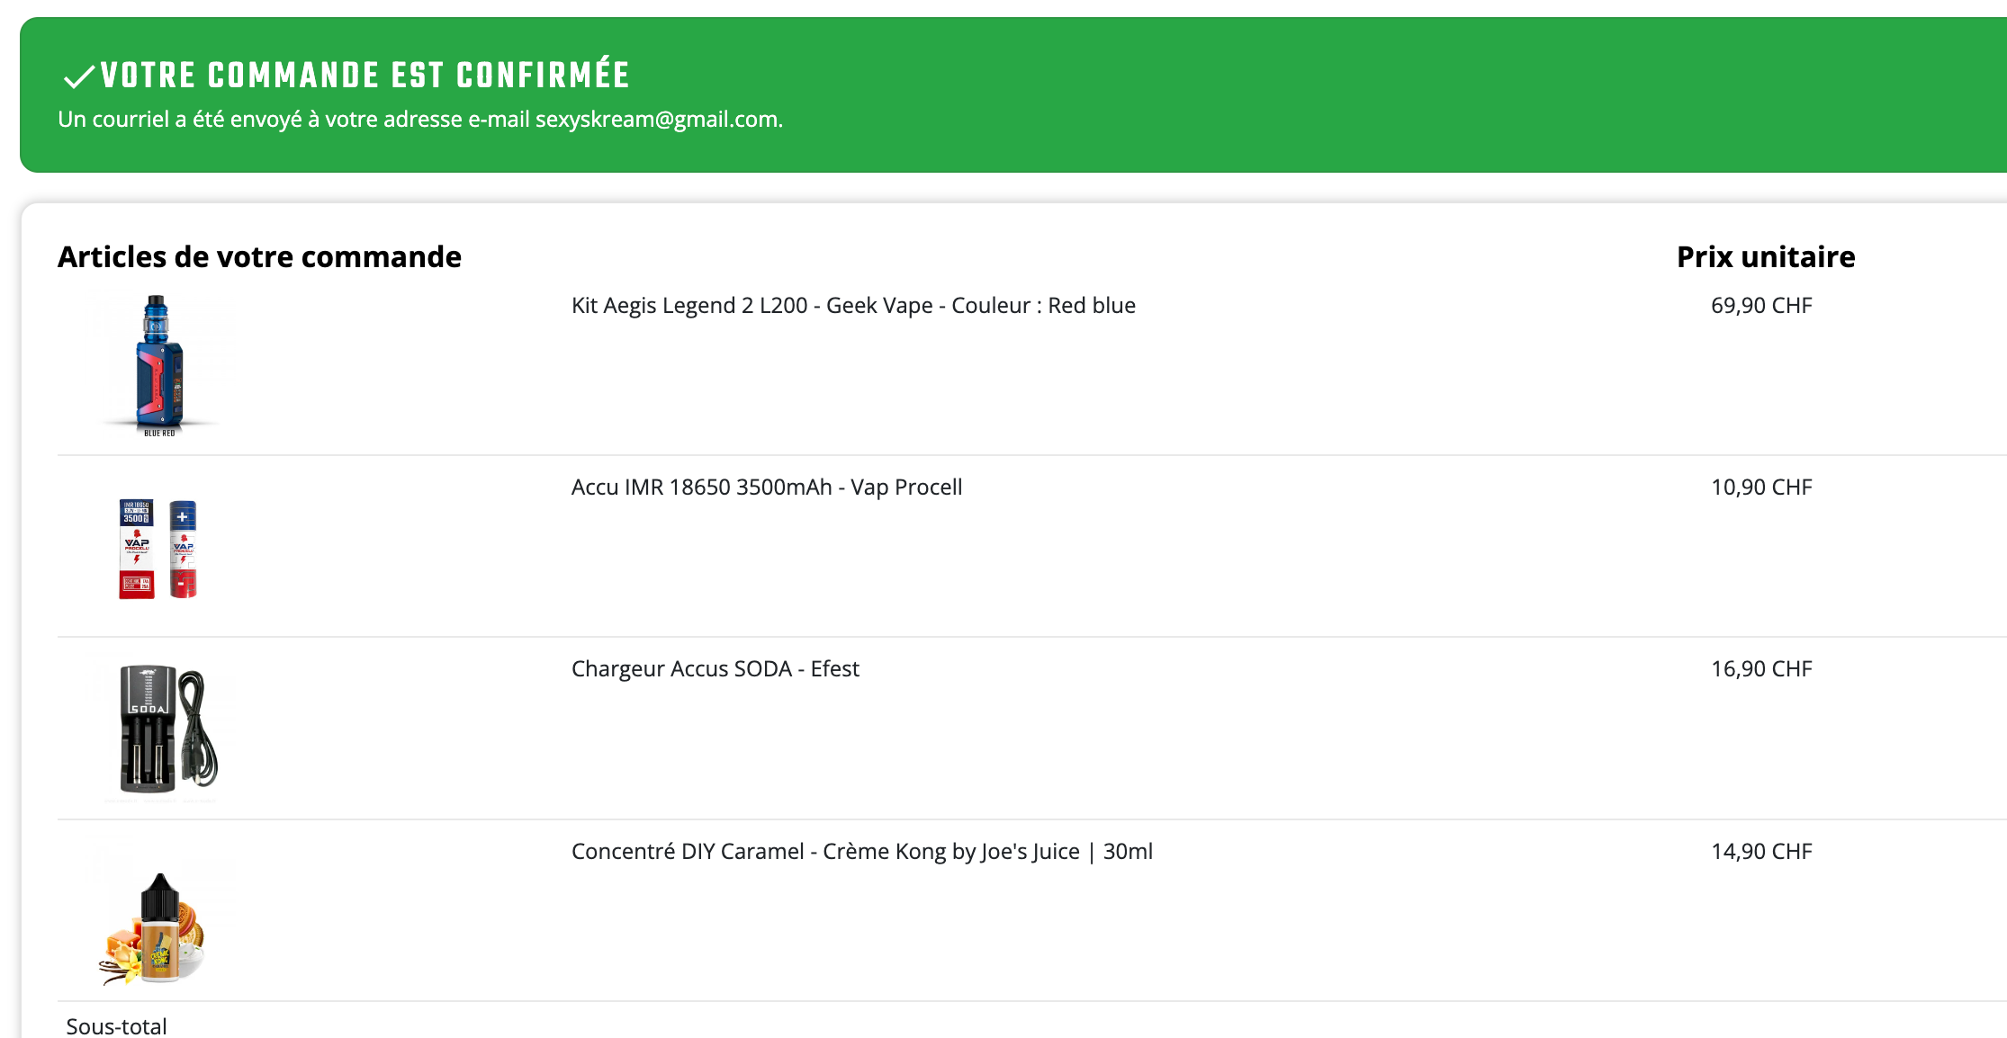Click the BLUE RED caption under kit image

(159, 434)
